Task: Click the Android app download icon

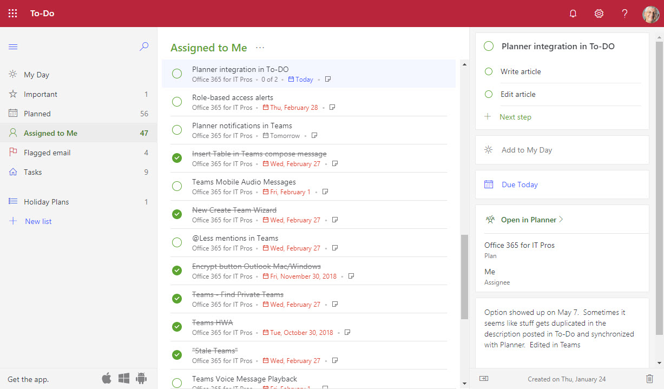Action: pyautogui.click(x=142, y=378)
